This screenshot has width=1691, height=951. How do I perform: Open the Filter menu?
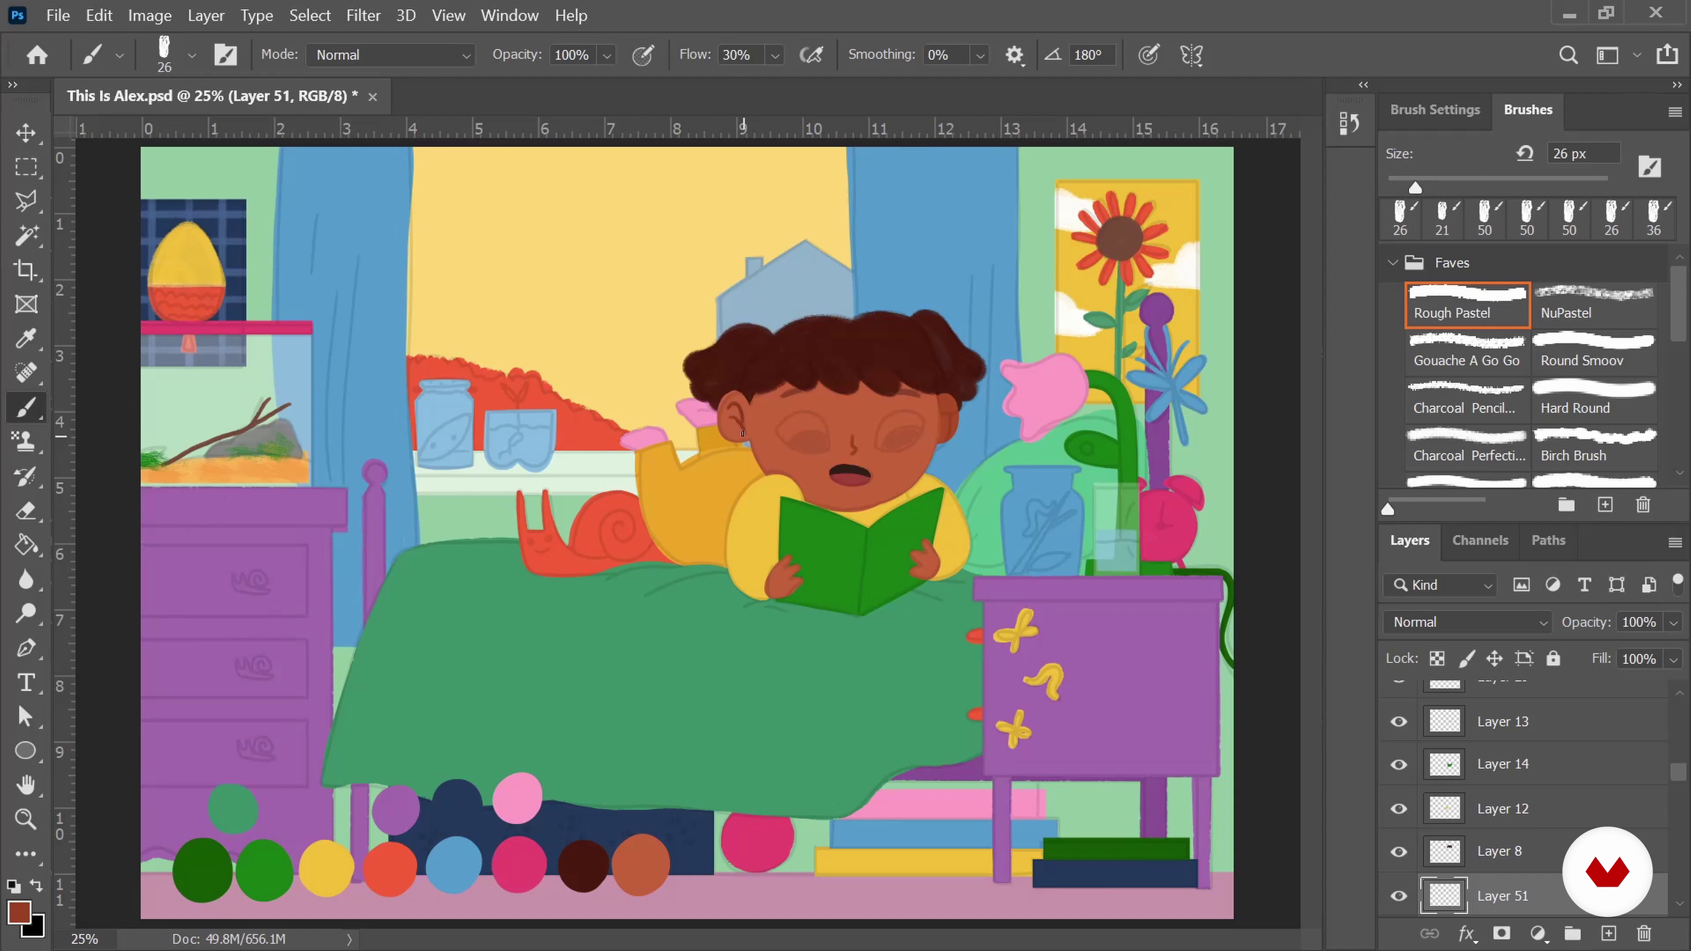coord(363,15)
